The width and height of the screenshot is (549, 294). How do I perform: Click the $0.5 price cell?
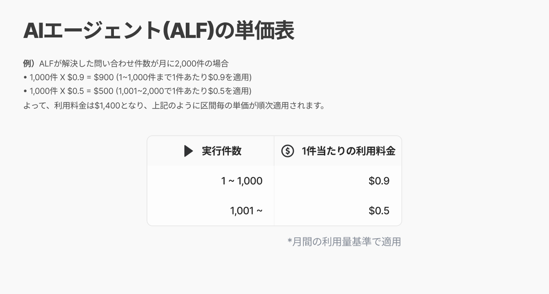[379, 211]
